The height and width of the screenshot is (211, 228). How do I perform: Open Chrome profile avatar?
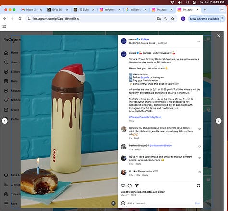click(x=183, y=19)
